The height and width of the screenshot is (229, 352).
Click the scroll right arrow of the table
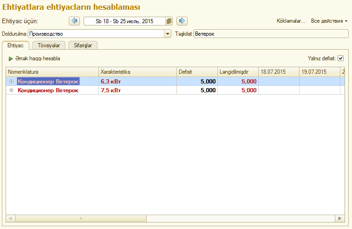tap(340, 218)
